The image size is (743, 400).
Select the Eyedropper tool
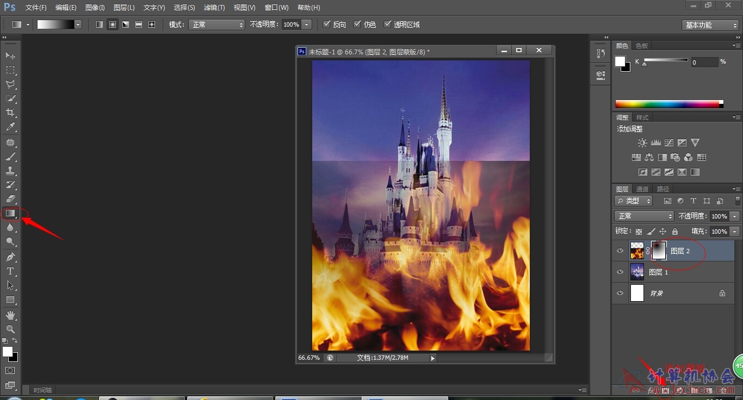click(10, 127)
